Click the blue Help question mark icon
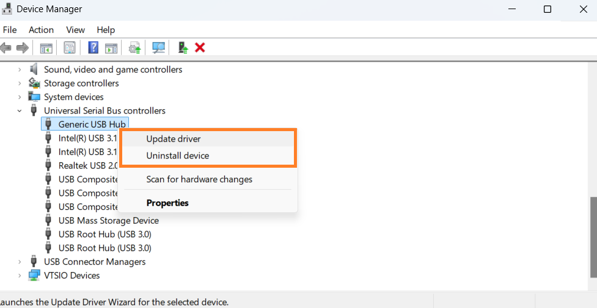Viewport: 597px width, 308px height. tap(93, 48)
